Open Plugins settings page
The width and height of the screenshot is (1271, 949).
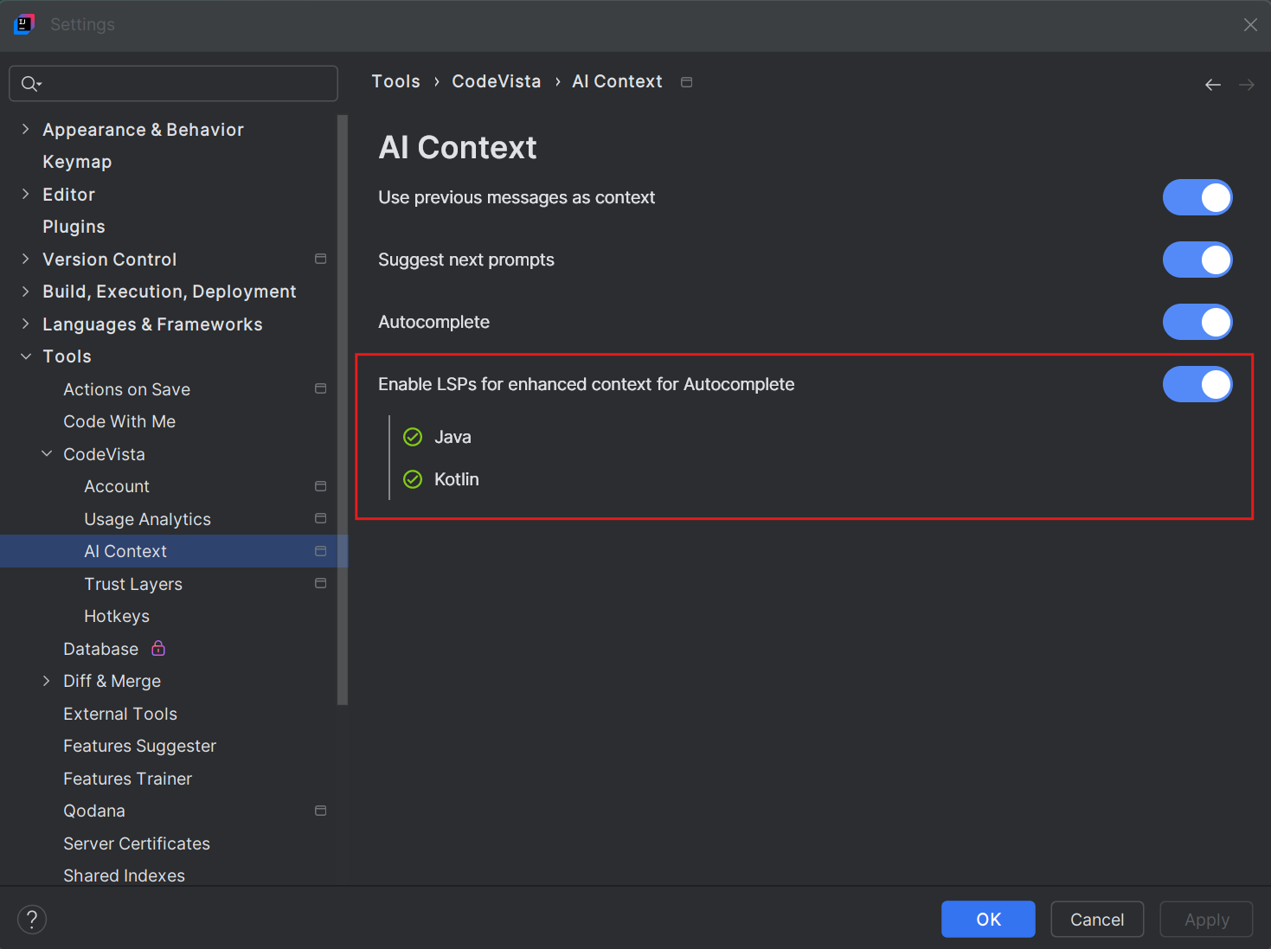(x=74, y=227)
